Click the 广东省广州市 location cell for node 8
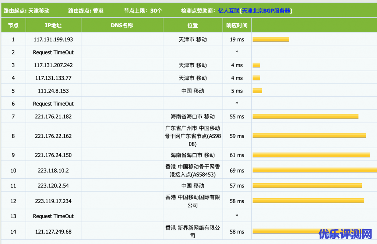 193,136
